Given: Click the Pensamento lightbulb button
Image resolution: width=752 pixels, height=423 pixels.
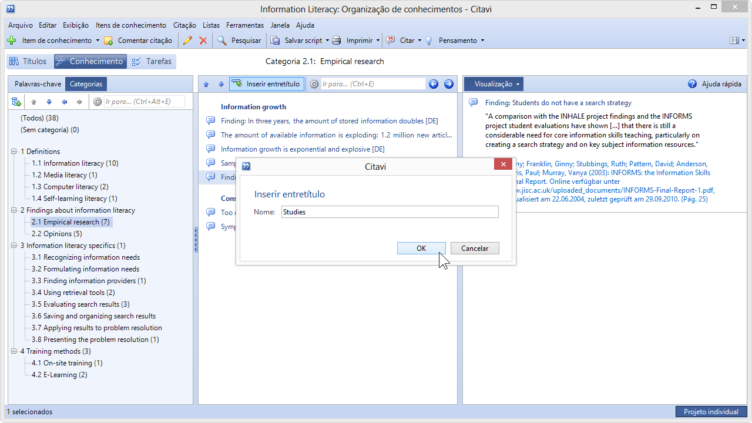Looking at the screenshot, I should (x=451, y=41).
